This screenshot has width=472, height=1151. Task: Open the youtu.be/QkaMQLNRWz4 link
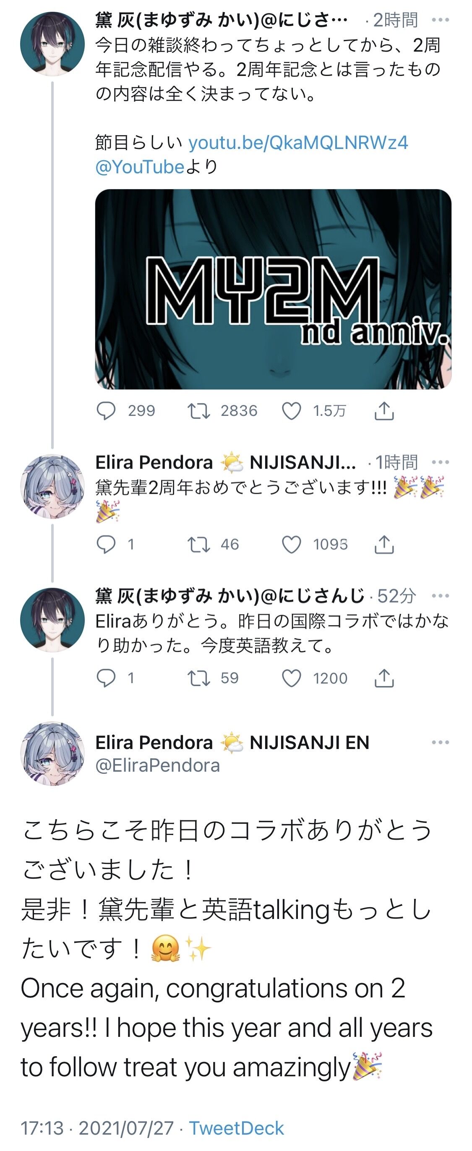298,143
